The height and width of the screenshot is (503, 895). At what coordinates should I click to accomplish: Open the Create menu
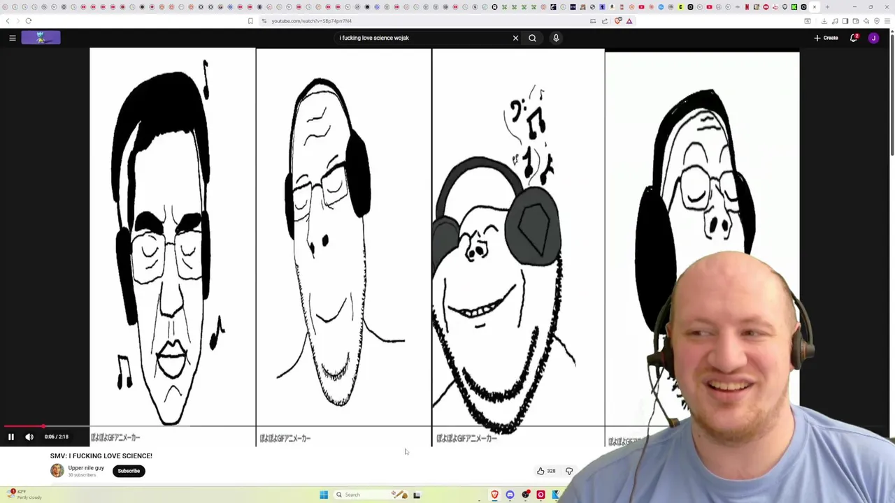click(x=826, y=38)
